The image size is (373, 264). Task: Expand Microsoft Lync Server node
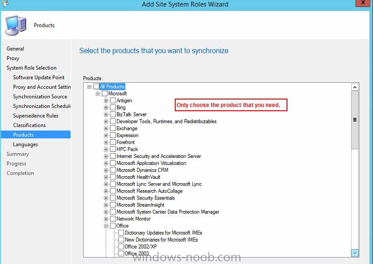coord(106,184)
